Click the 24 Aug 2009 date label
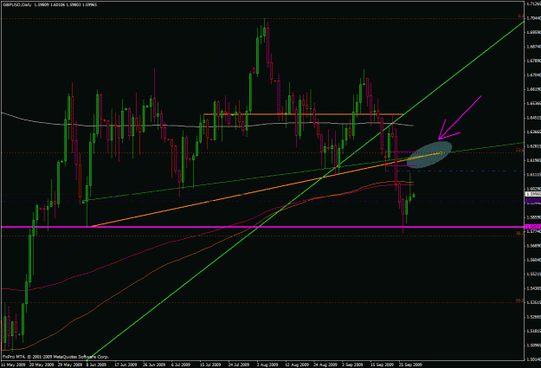Screen dimensions: 541x368 coord(325,365)
